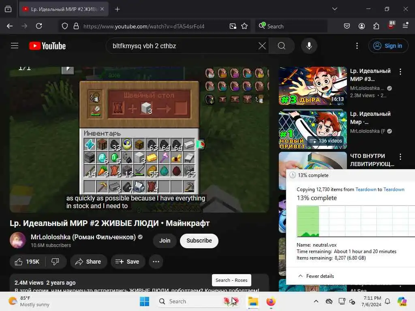The height and width of the screenshot is (311, 415).
Task: Open notification bell in system tray
Action: [387, 301]
